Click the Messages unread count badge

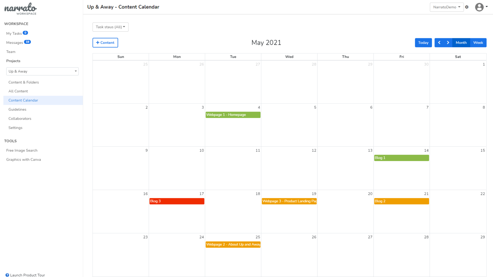coord(28,42)
